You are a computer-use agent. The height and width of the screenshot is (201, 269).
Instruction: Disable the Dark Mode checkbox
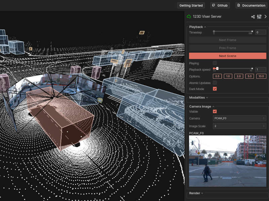click(x=215, y=89)
